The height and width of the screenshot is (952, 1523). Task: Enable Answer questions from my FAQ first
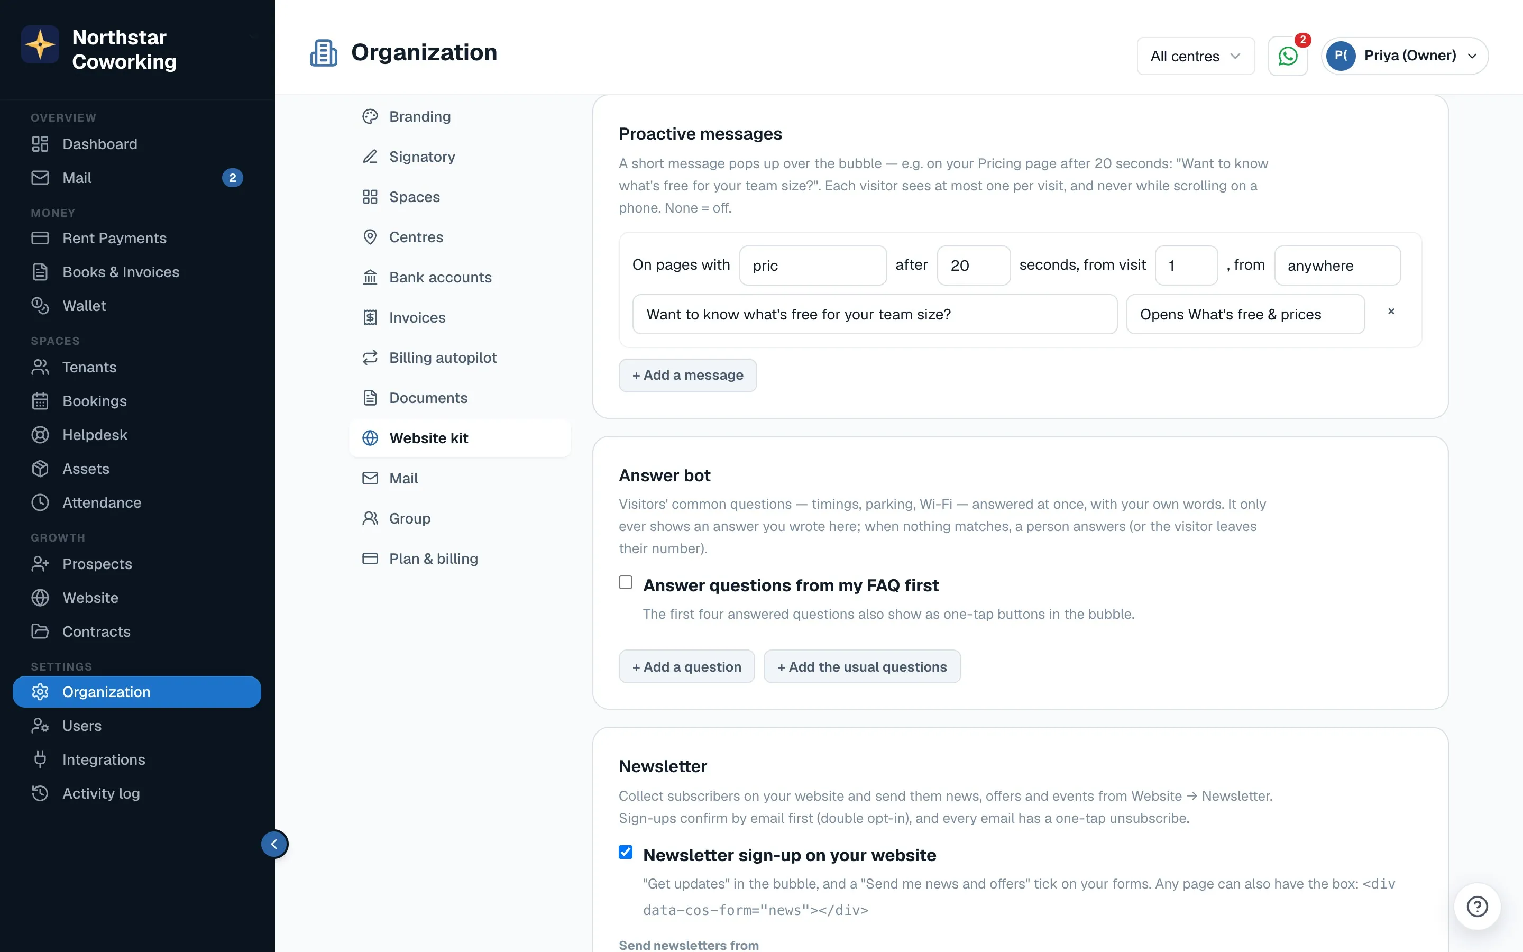pyautogui.click(x=626, y=582)
